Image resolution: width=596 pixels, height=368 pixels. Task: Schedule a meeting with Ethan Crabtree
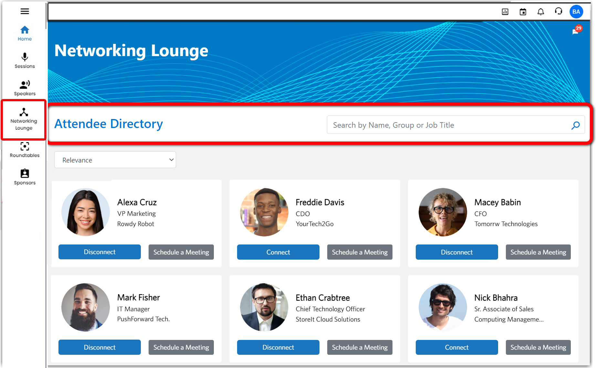[360, 347]
